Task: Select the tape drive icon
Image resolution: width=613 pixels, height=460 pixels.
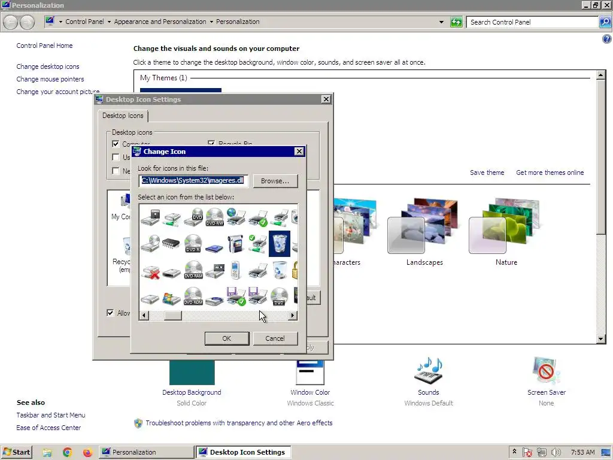Action: (x=215, y=271)
